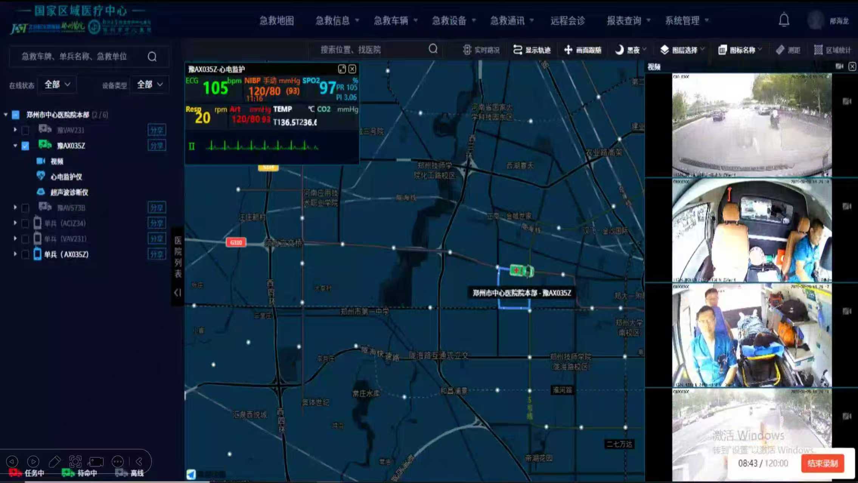
Task: Click the green ambulance marker on map
Action: [522, 271]
